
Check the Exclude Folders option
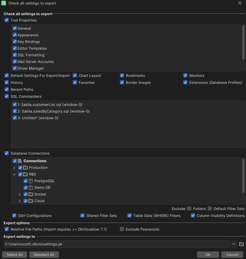tap(189, 208)
